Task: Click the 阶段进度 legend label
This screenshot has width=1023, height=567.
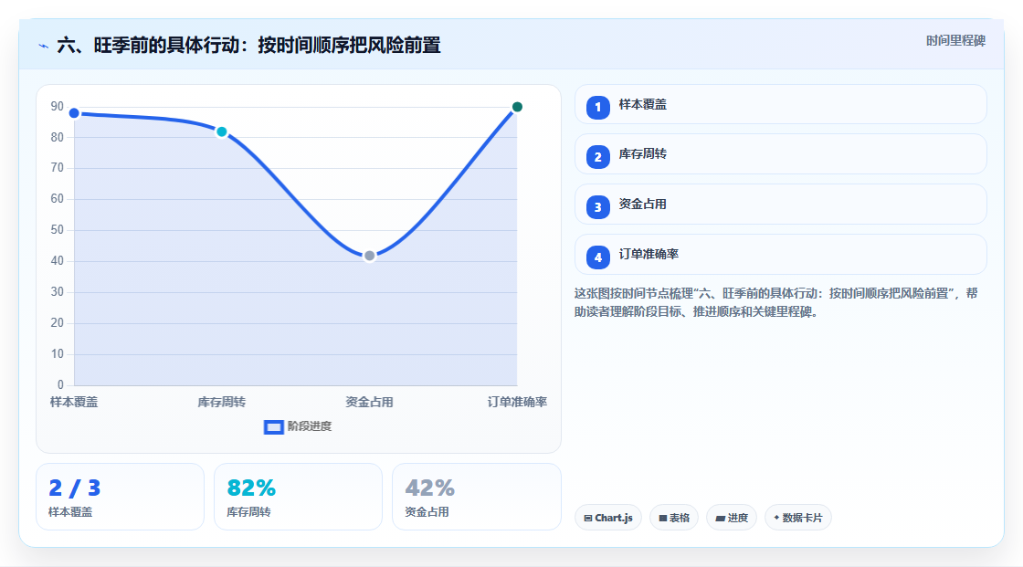Action: coord(310,426)
